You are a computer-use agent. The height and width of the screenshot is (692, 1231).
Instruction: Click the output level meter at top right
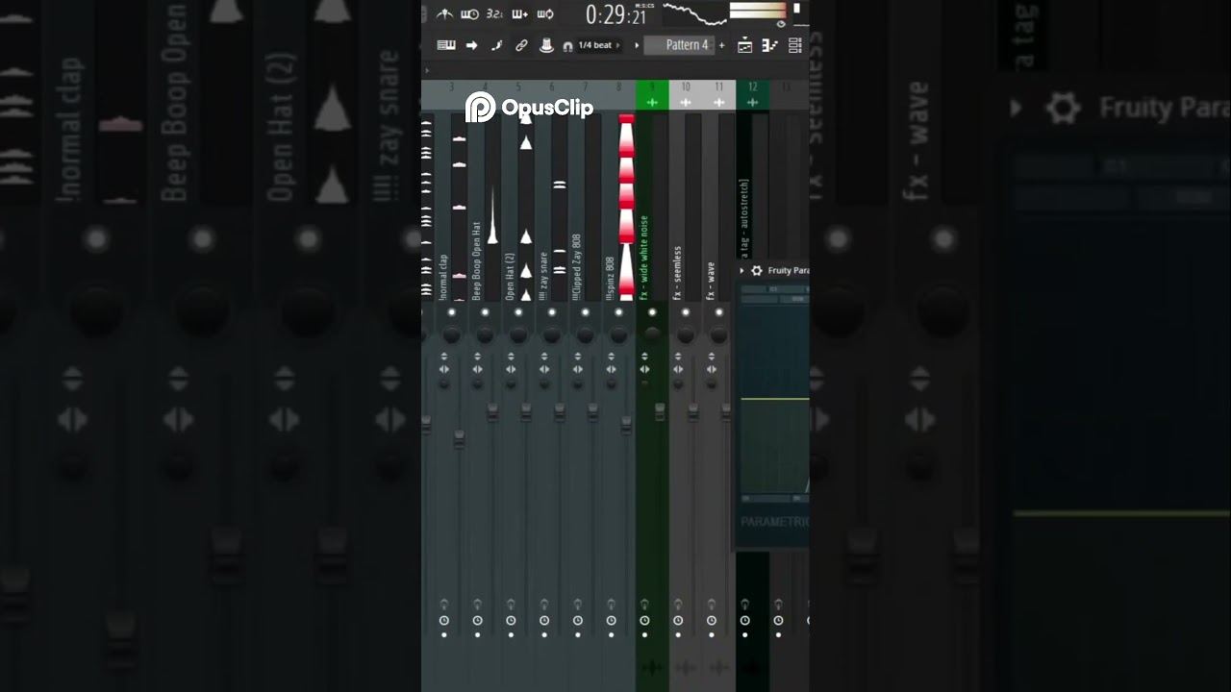click(x=758, y=11)
